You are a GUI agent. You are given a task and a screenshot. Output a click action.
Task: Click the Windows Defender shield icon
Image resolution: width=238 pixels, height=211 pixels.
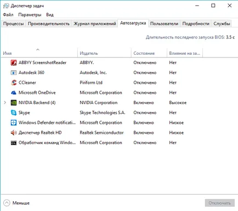14,123
